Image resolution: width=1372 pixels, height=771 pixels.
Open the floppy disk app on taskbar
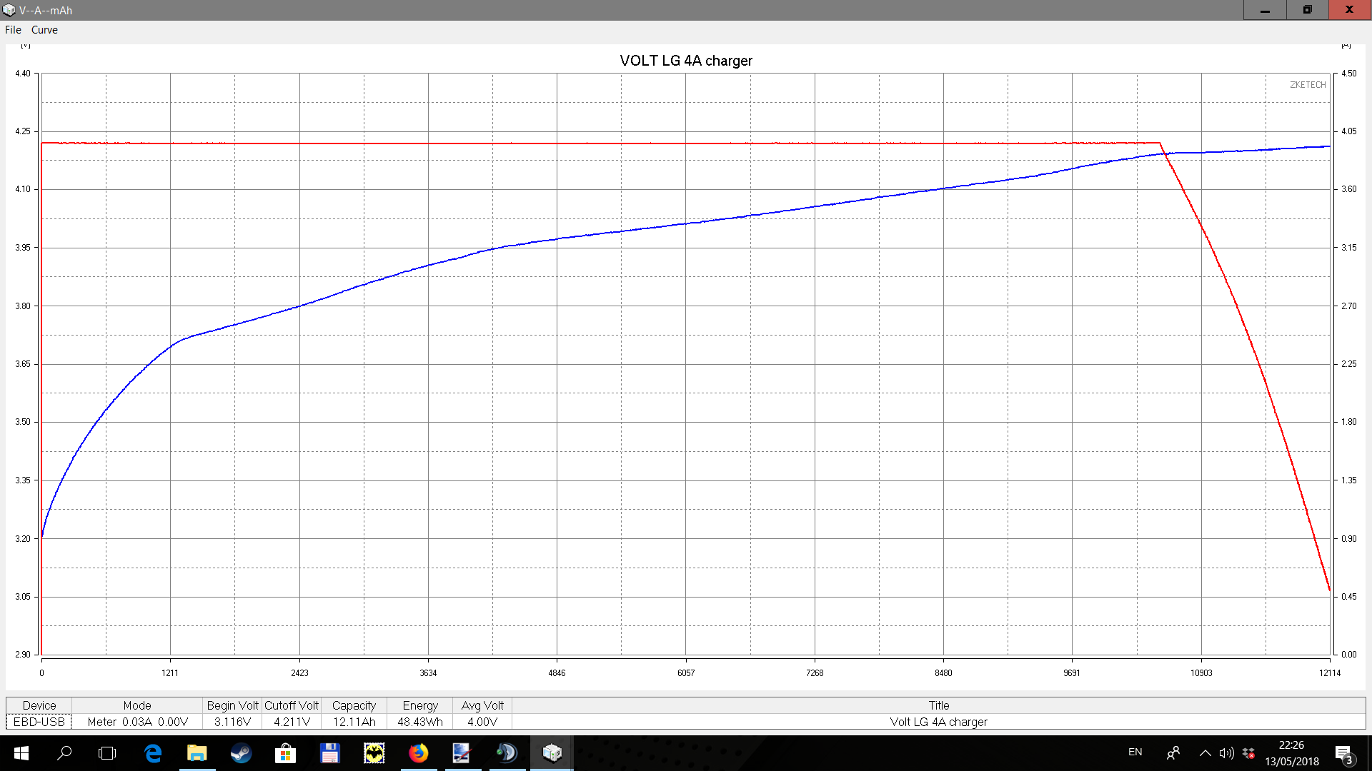[329, 753]
